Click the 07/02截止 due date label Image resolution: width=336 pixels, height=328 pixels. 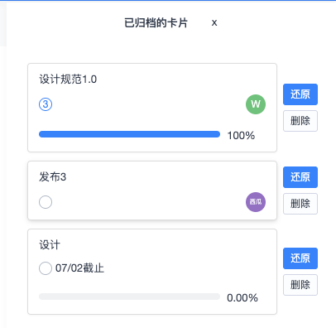[x=79, y=268]
